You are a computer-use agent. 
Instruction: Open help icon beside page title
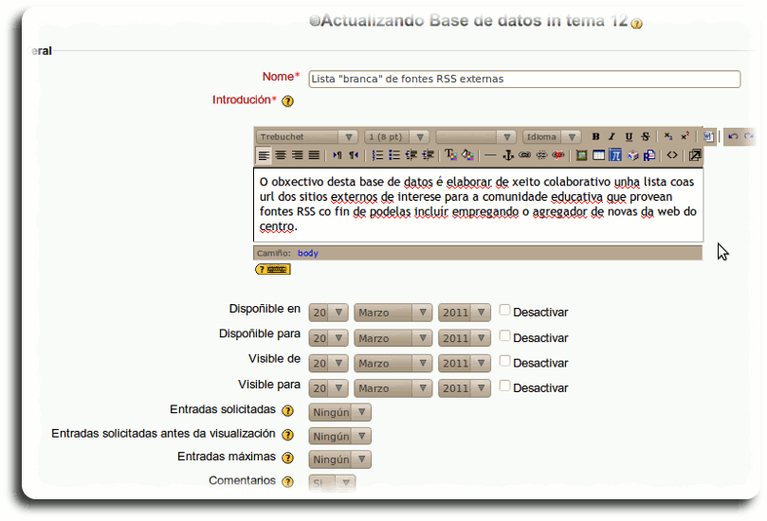(x=636, y=24)
